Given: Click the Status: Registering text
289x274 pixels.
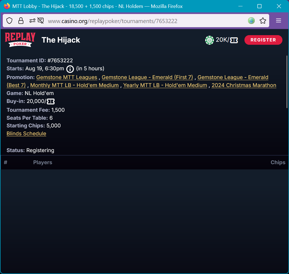Looking at the screenshot, I should [31, 150].
